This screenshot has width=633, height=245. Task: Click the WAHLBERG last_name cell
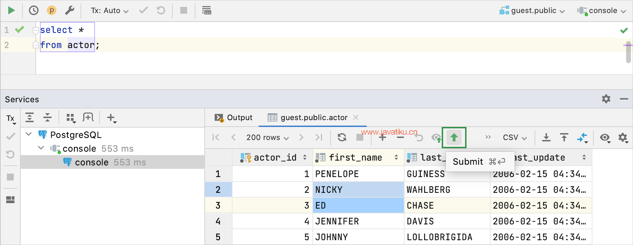[x=447, y=190]
